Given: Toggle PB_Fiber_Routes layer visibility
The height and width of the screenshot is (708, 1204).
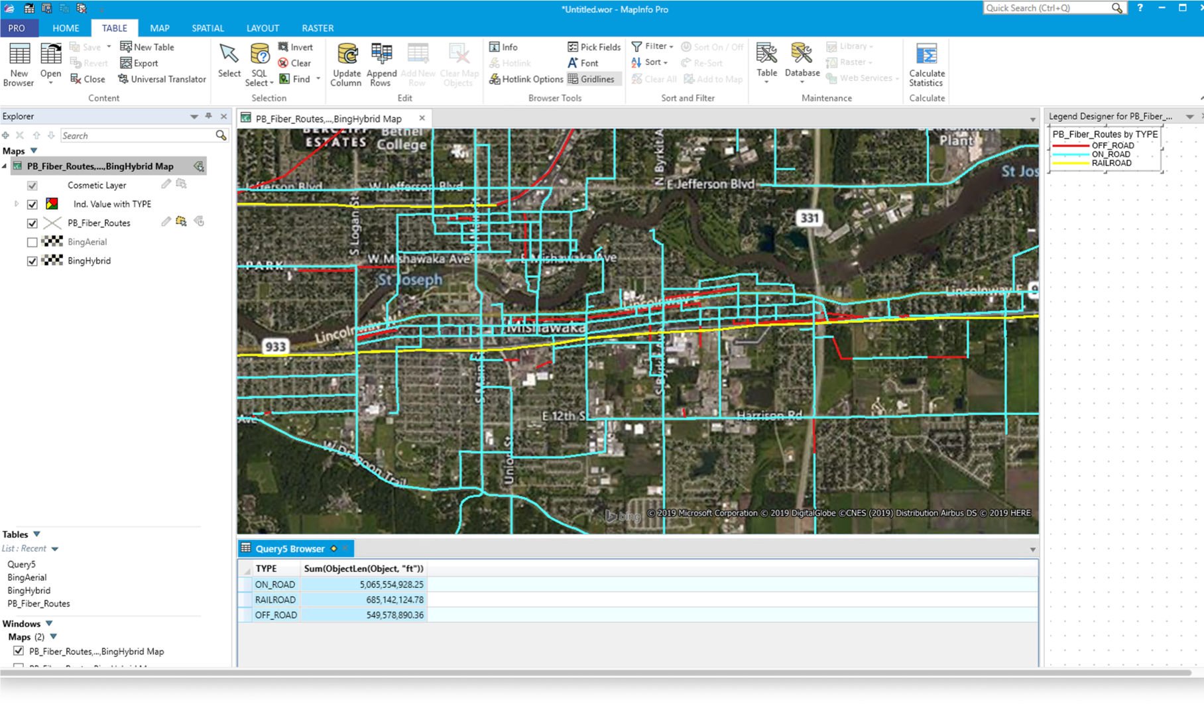Looking at the screenshot, I should point(32,223).
